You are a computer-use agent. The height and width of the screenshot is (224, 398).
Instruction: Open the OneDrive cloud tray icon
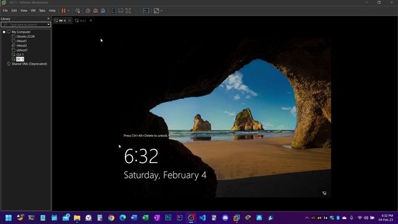click(345, 218)
